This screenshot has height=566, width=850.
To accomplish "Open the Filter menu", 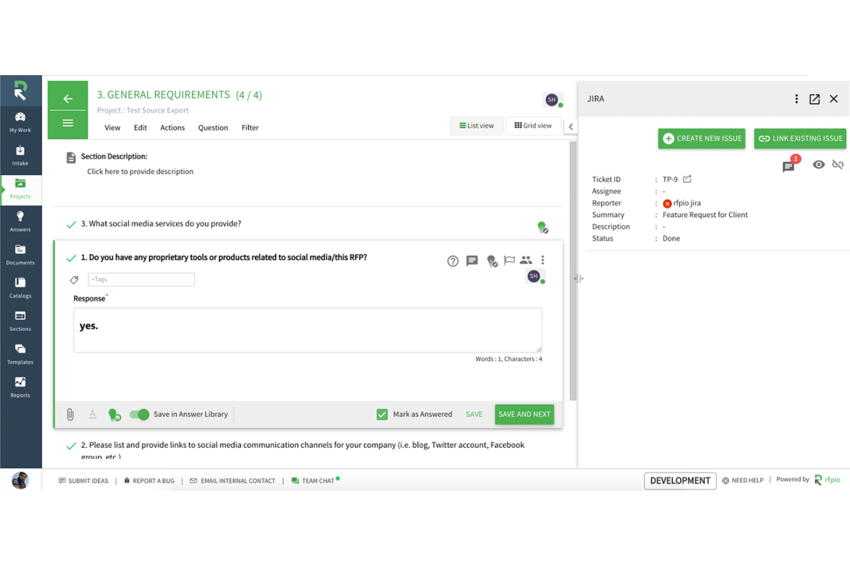I will (250, 128).
